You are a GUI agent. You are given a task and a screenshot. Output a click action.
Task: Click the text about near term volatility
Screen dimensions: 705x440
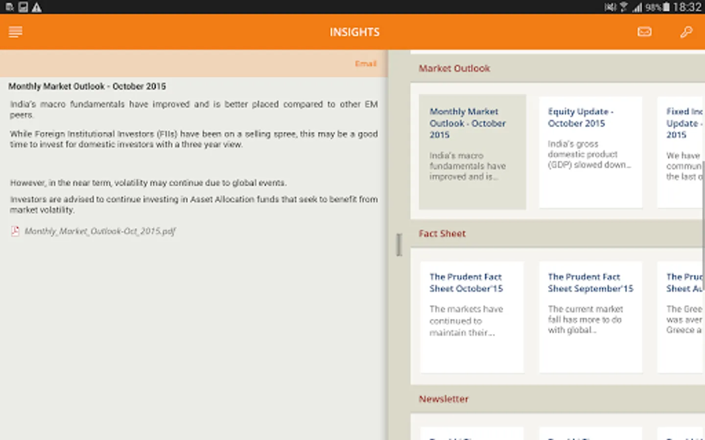[148, 183]
